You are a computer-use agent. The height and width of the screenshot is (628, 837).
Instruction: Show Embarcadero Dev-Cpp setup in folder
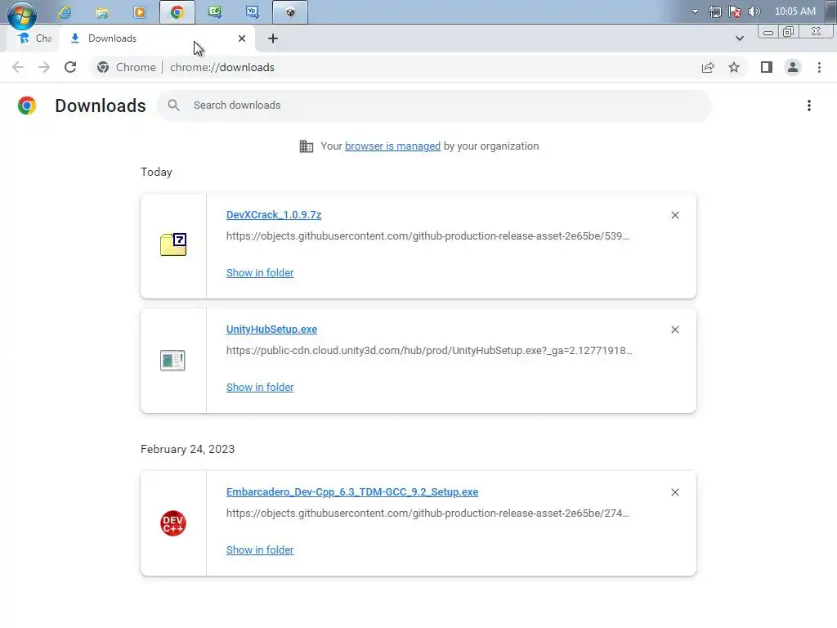point(260,550)
